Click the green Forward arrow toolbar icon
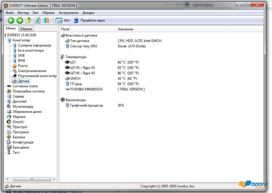Image resolution: width=272 pixels, height=193 pixels. [x=20, y=20]
